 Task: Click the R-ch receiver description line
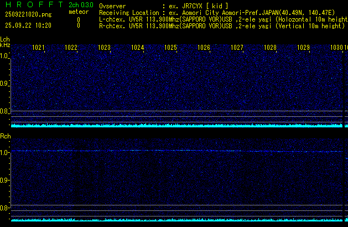pyautogui.click(x=221, y=25)
